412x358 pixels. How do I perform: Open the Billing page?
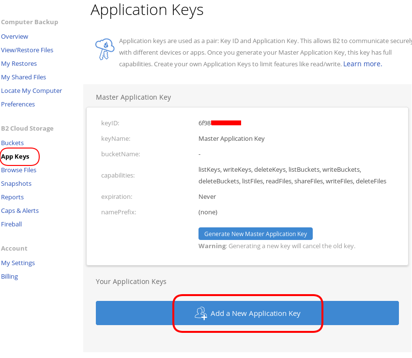(x=9, y=276)
